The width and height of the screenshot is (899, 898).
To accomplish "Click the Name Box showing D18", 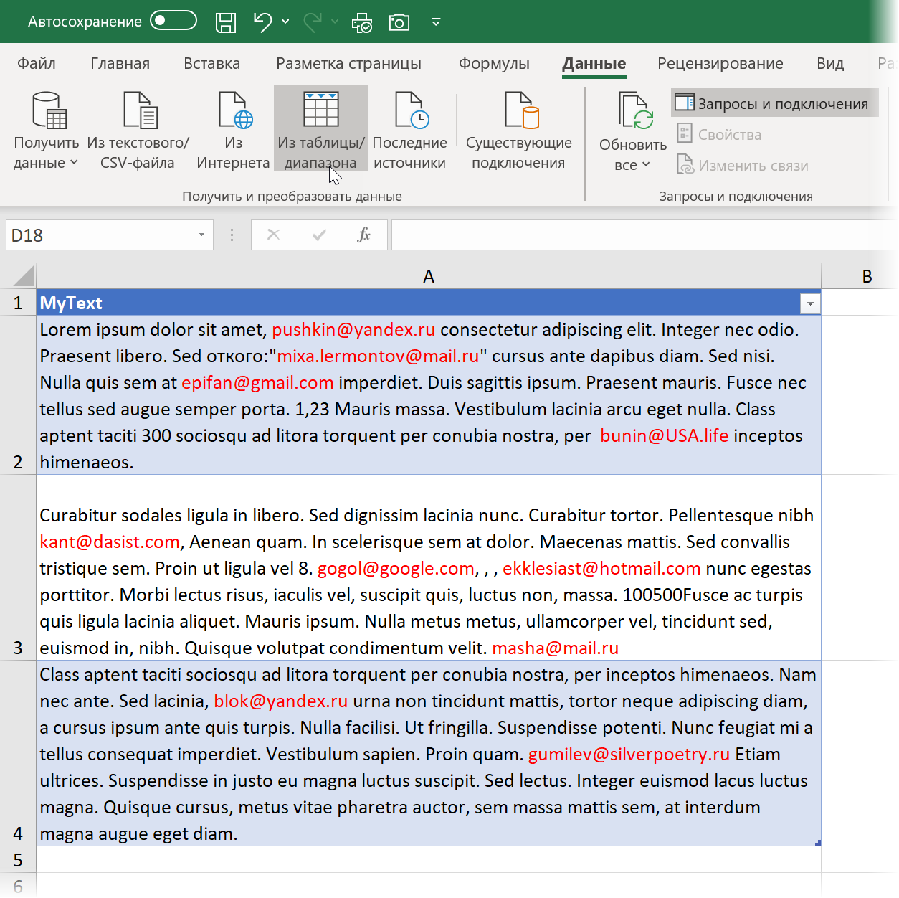I will pos(100,235).
